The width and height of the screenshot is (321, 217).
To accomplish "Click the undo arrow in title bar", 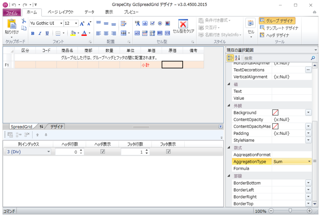I will (14, 5).
